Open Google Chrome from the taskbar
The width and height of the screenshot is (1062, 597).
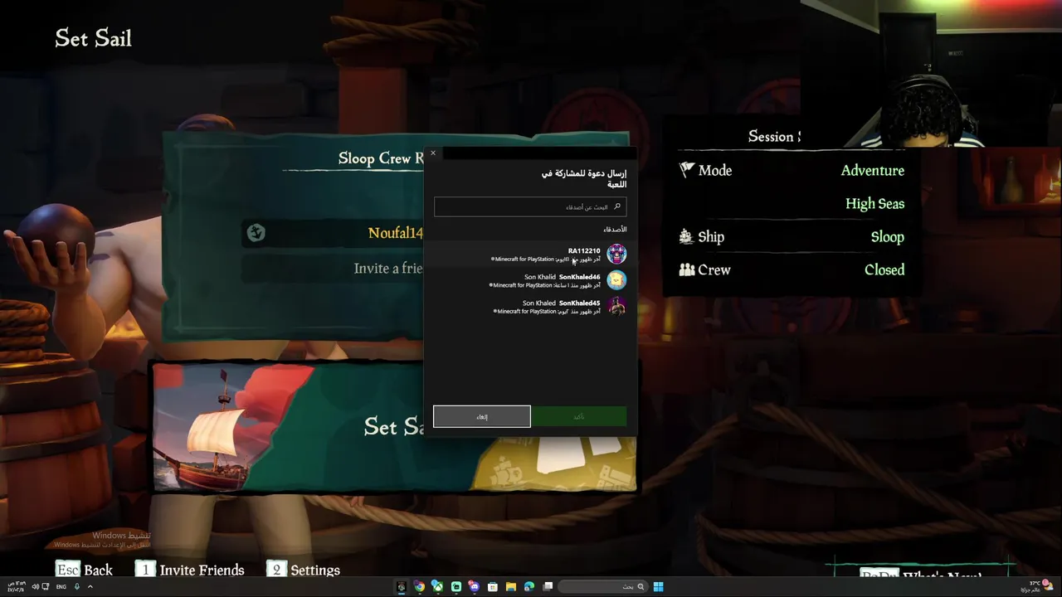[x=419, y=587]
